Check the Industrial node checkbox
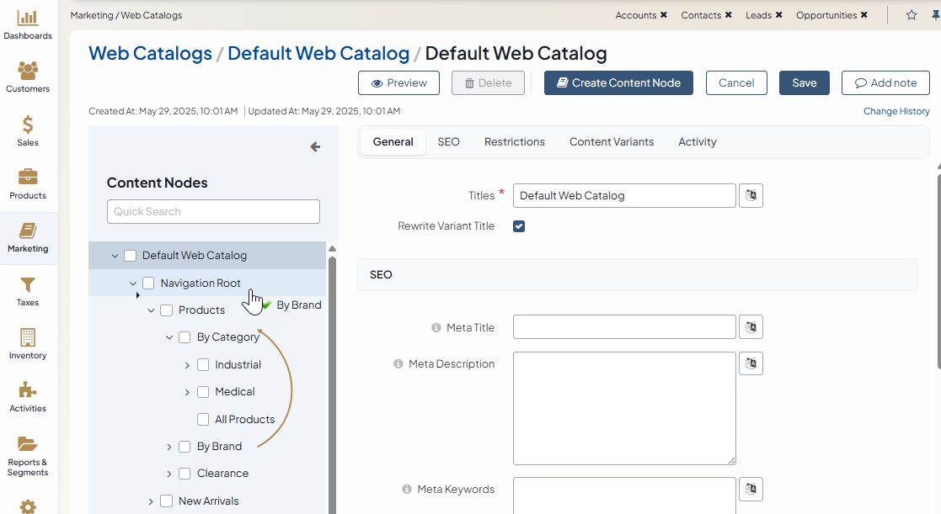This screenshot has height=514, width=941. pos(203,365)
